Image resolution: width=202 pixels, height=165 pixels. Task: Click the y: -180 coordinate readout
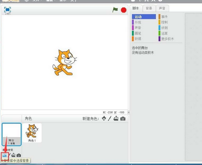click(x=119, y=112)
